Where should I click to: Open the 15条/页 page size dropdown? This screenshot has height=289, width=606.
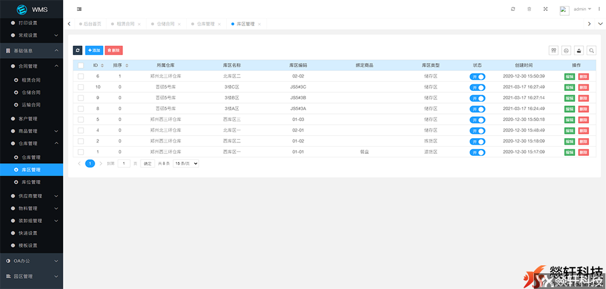(186, 163)
